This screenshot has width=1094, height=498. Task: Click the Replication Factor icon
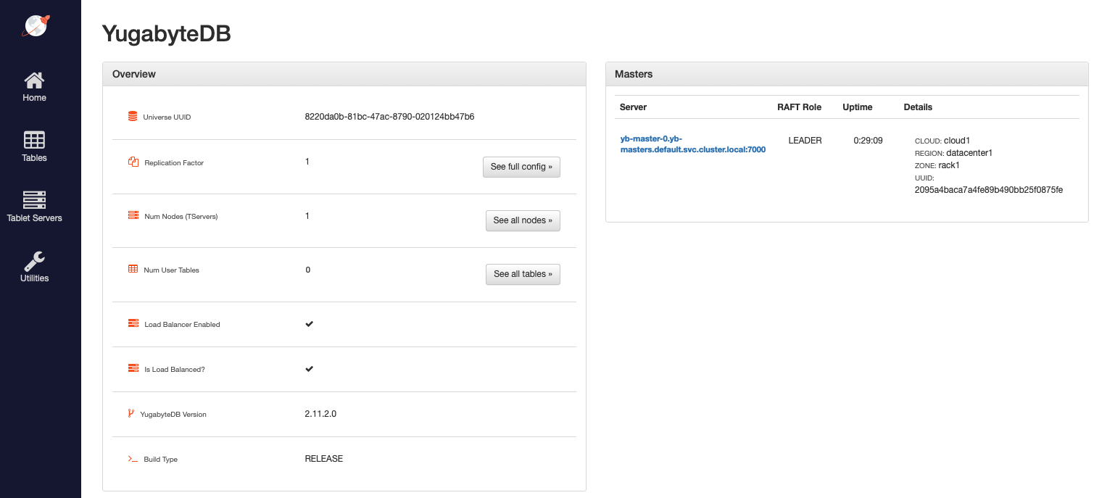coord(133,162)
